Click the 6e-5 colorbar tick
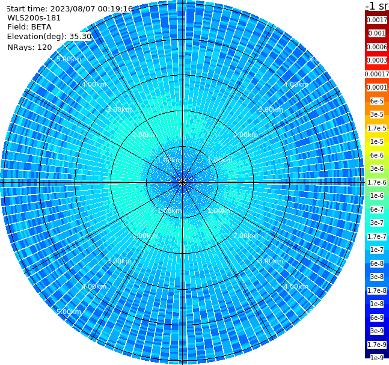This screenshot has height=365, width=389. [377, 101]
